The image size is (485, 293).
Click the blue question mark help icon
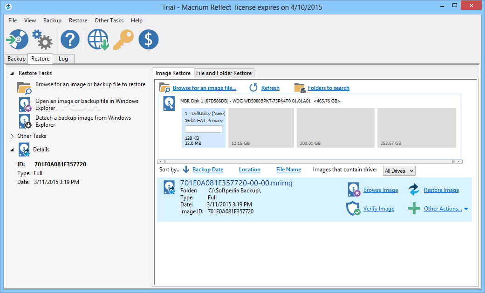[x=70, y=39]
